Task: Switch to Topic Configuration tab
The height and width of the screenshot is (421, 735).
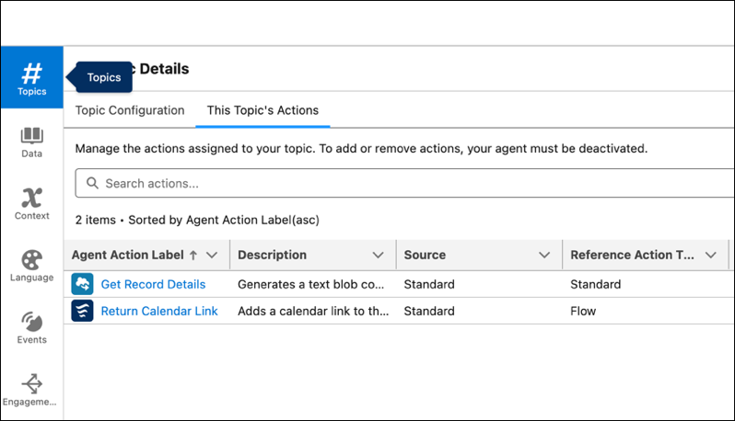Action: coord(130,110)
